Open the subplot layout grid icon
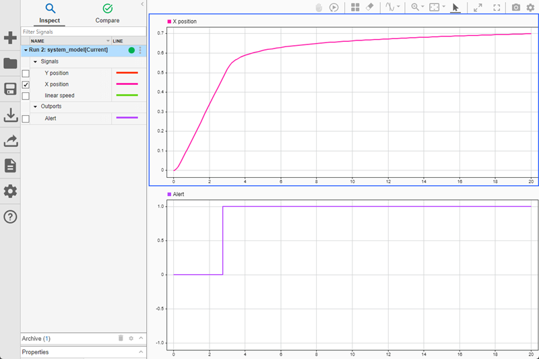Screen dimensions: 539x359 pos(355,7)
